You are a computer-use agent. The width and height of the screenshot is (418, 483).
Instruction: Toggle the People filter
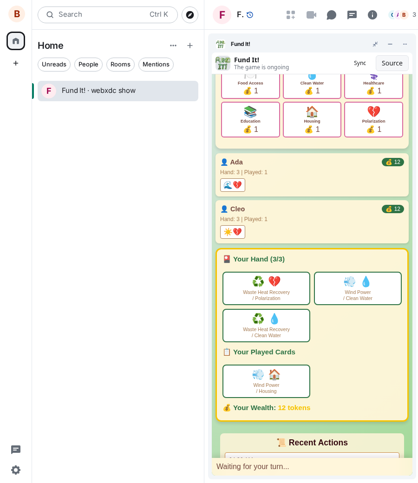point(88,65)
